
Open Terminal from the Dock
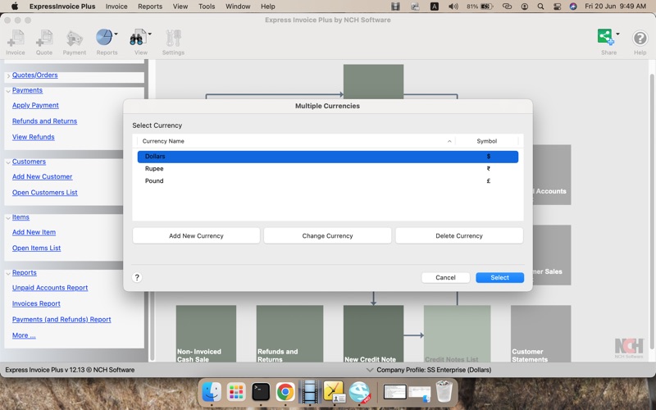(x=261, y=392)
